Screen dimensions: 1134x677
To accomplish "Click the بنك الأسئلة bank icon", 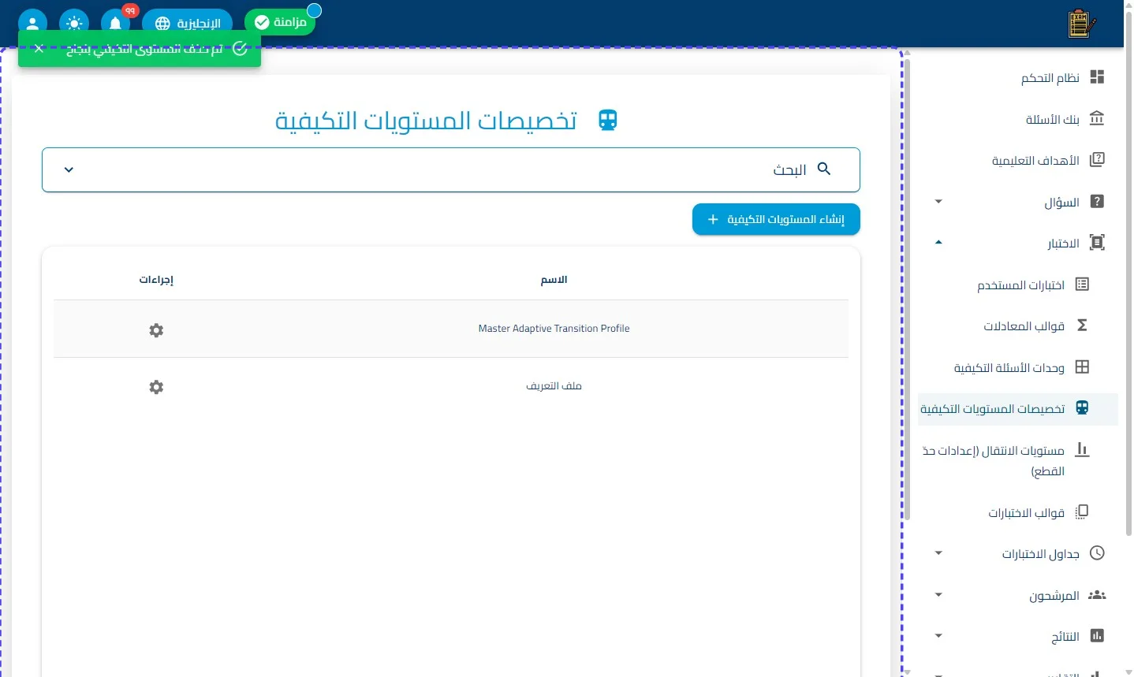I will click(1097, 119).
